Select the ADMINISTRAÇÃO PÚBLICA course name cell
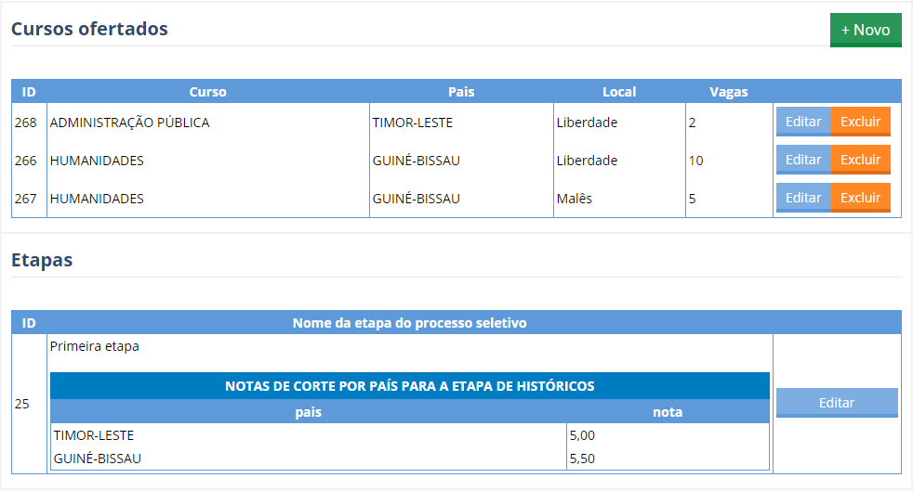Image resolution: width=913 pixels, height=491 pixels. [129, 123]
